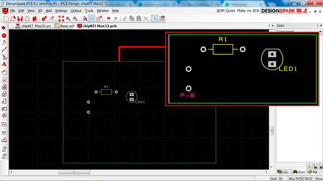The height and width of the screenshot is (181, 323).
Task: Select the red circle Add Via tool
Action: tap(4, 35)
